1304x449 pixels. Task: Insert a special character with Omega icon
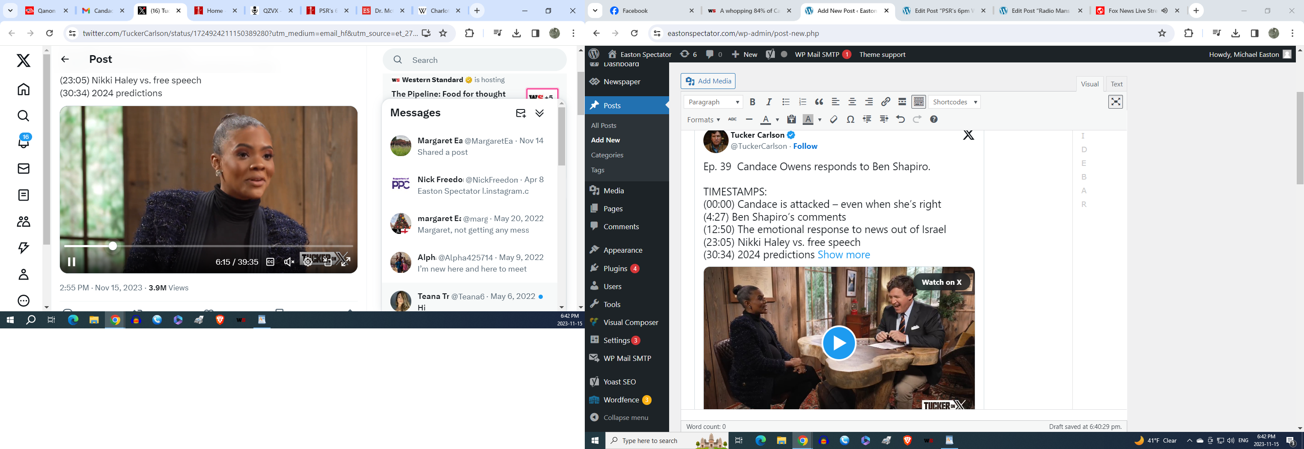tap(851, 120)
